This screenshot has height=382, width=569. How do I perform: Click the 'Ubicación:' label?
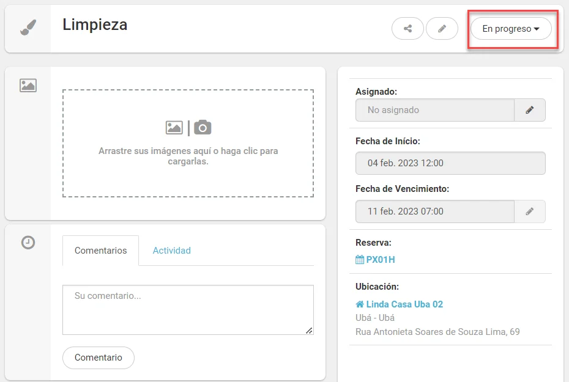(377, 287)
